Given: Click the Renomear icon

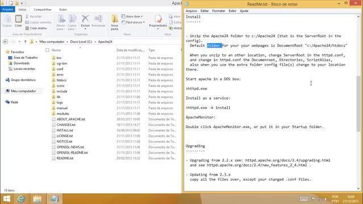Looking at the screenshot, I should pos(98,19).
